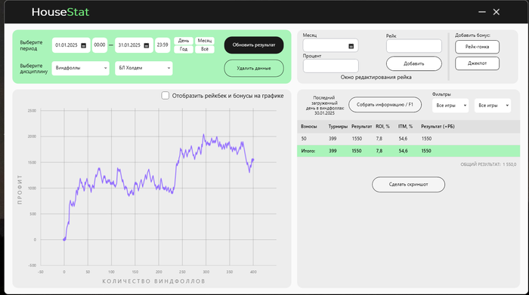Select the День period preset
Screen dimensions: 529x295
pyautogui.click(x=184, y=41)
